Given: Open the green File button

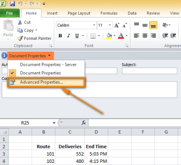Looking at the screenshot, I should click(x=9, y=13).
